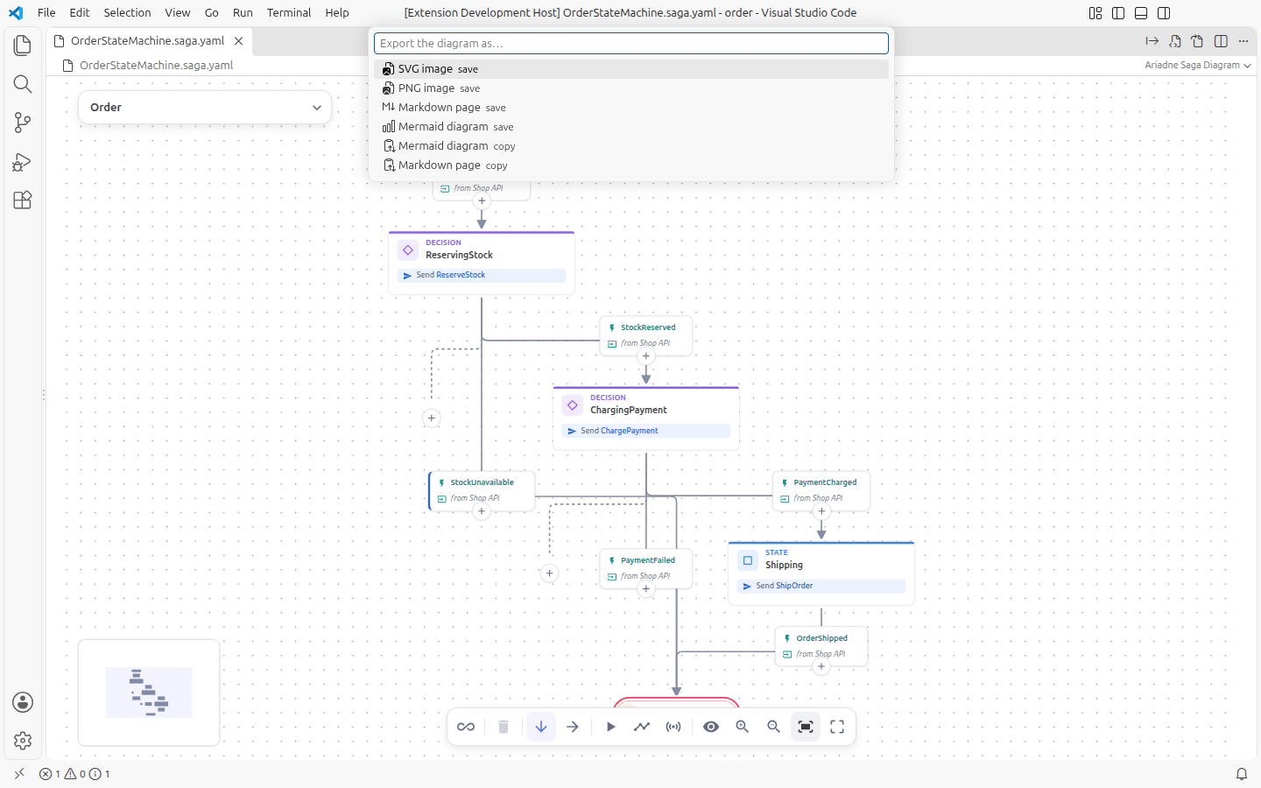Split the editor to the right
Image resolution: width=1261 pixels, height=788 pixels.
[1221, 41]
